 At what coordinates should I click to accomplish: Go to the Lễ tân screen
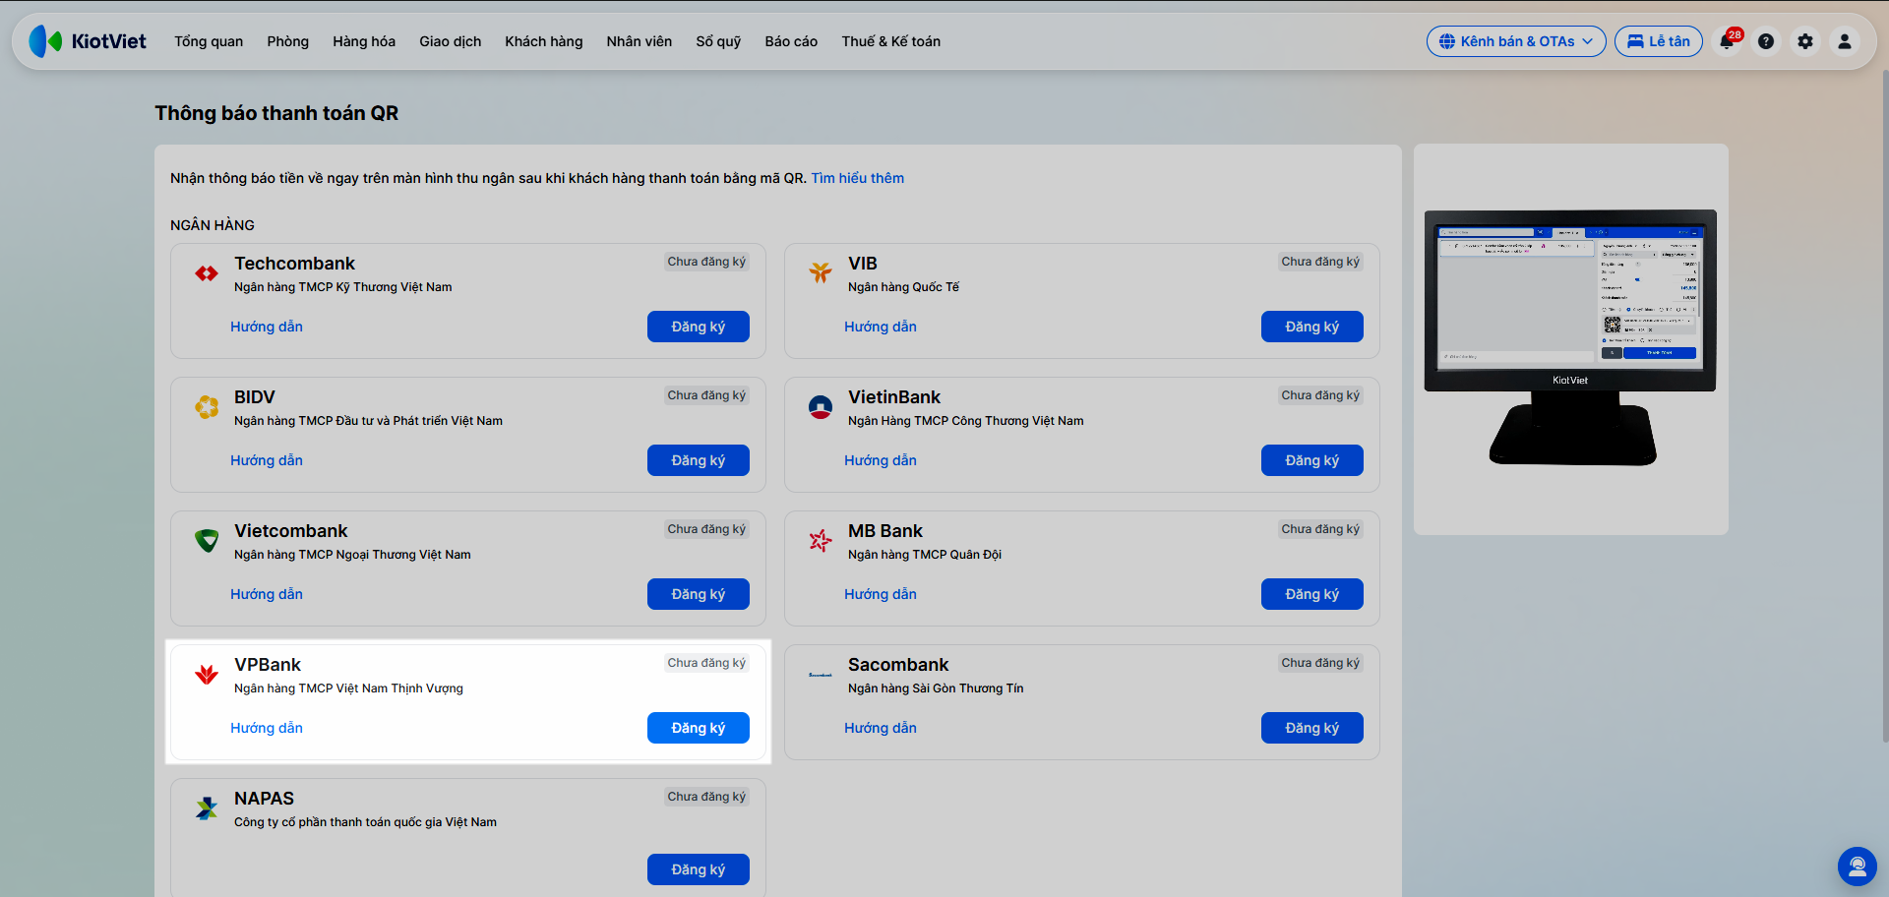[1659, 41]
